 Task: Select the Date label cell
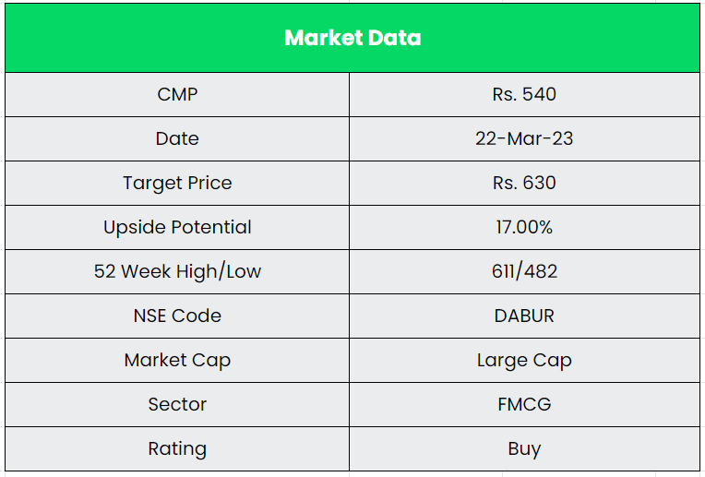(177, 138)
